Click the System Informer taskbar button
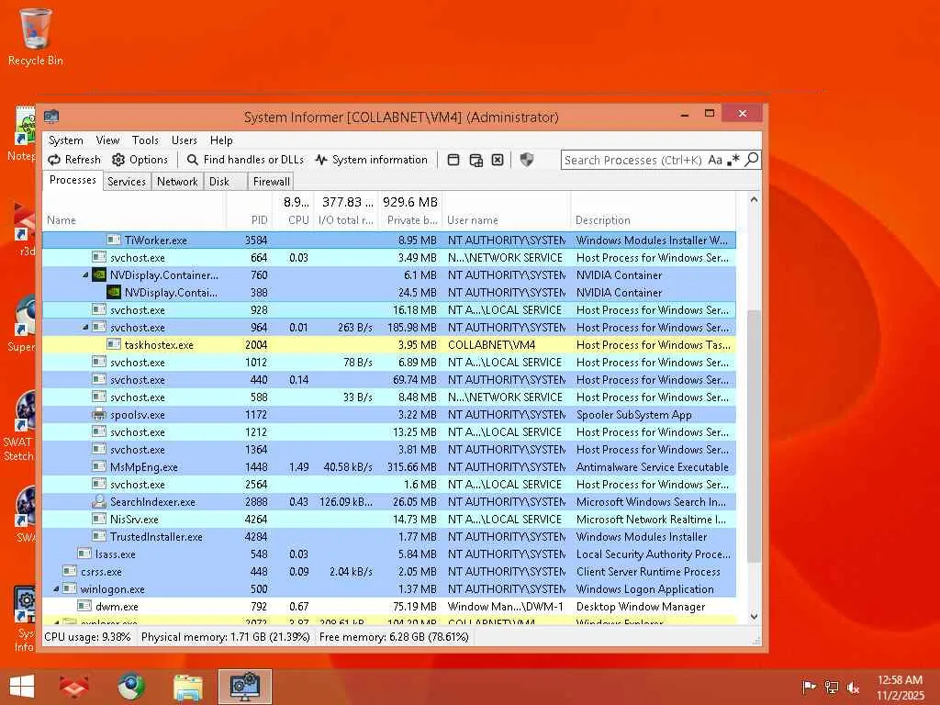 pos(244,687)
